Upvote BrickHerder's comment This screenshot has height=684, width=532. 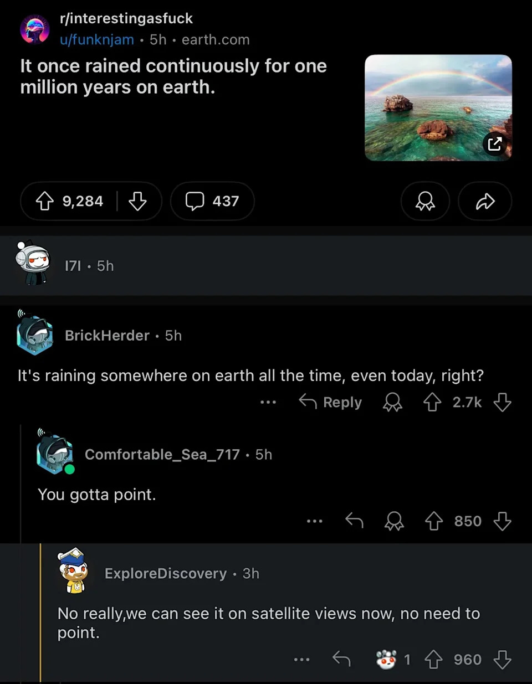[432, 402]
